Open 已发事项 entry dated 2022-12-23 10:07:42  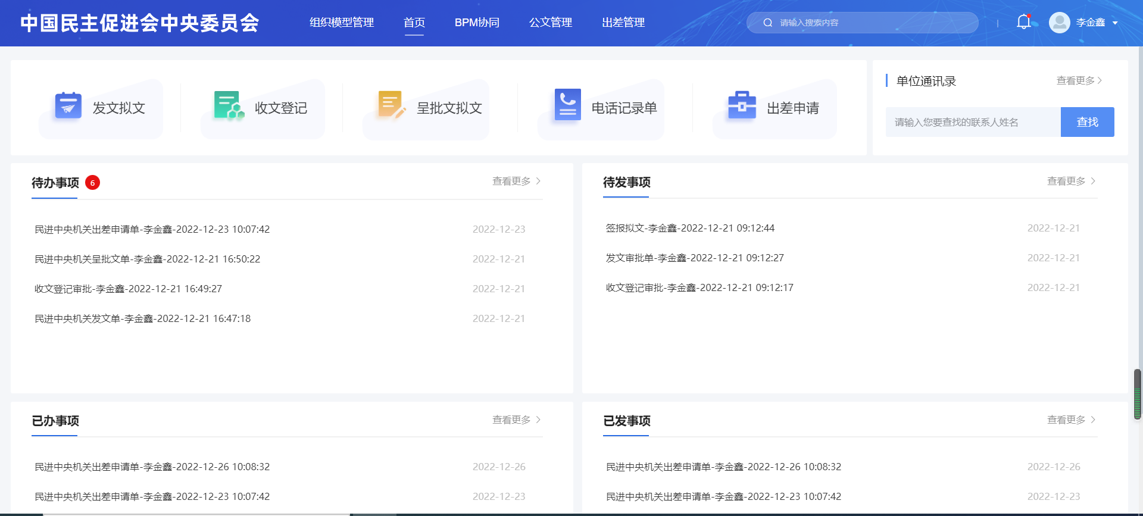(723, 496)
